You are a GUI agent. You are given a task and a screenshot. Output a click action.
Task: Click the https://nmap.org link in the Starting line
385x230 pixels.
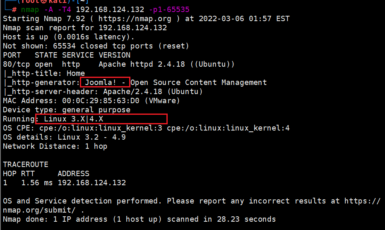135,19
